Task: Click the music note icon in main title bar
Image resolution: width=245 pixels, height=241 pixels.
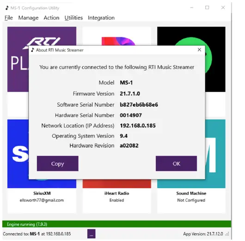Action: 7,8
